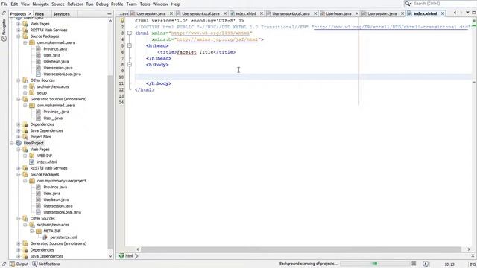Image resolution: width=477 pixels, height=268 pixels.
Task: Click the UserProject project globe icon
Action: pos(19,143)
